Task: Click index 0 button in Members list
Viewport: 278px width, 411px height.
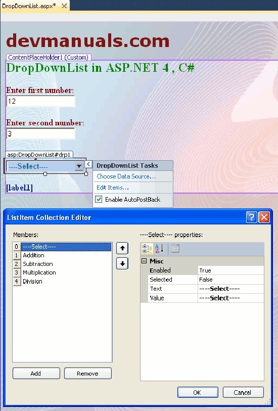Action: (17, 247)
